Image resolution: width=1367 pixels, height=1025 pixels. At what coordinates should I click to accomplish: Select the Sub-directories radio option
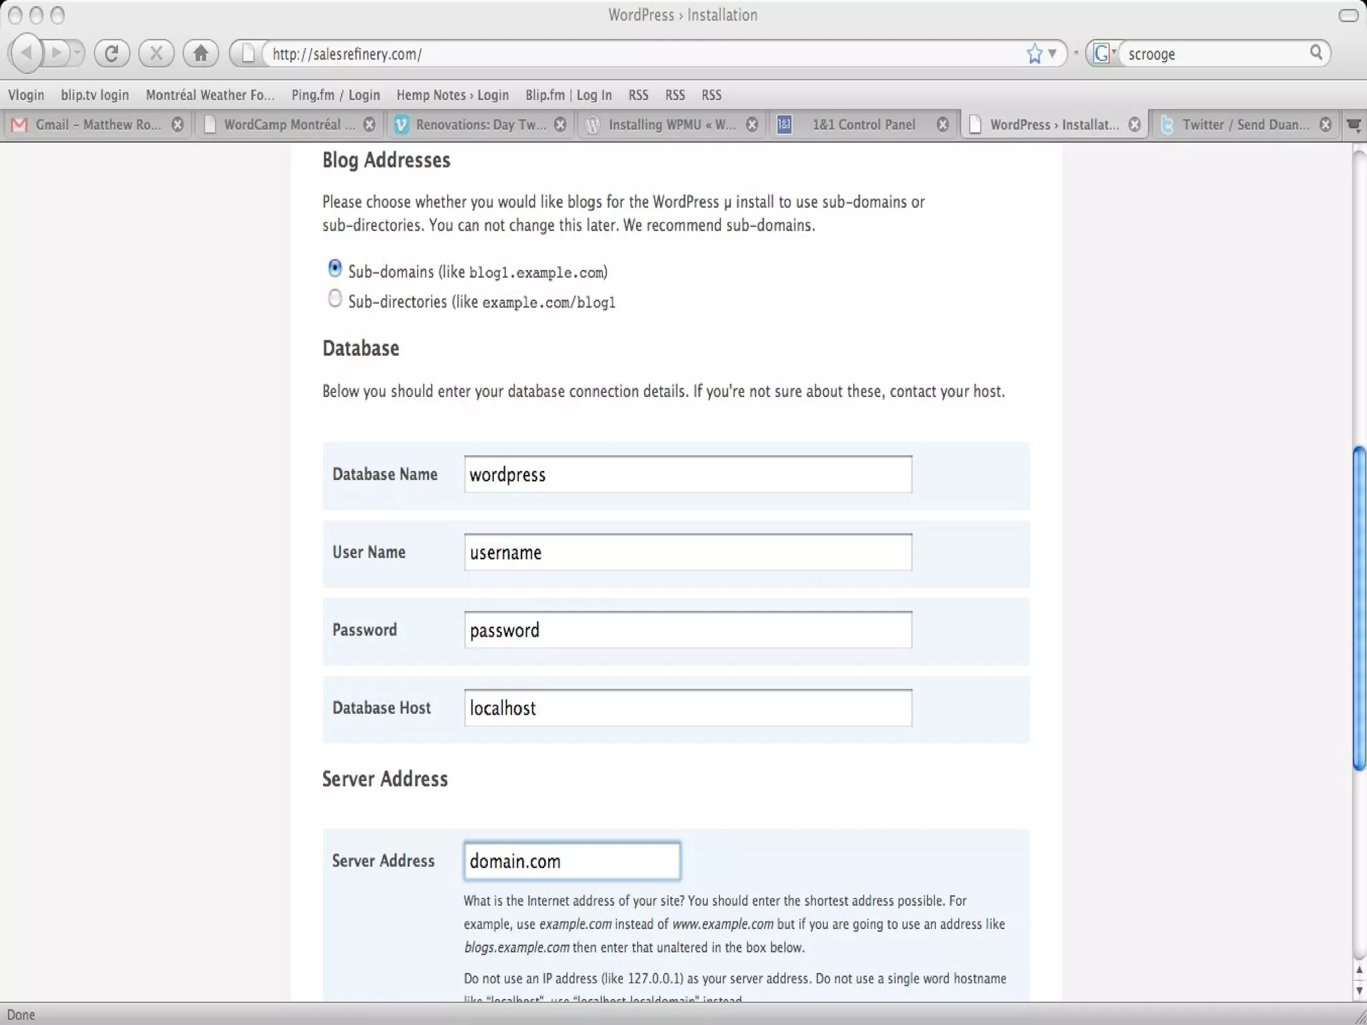[335, 298]
